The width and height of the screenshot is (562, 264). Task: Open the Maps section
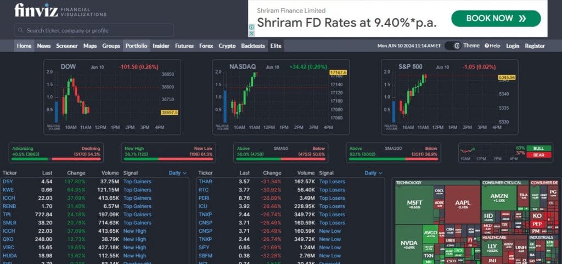tap(90, 46)
